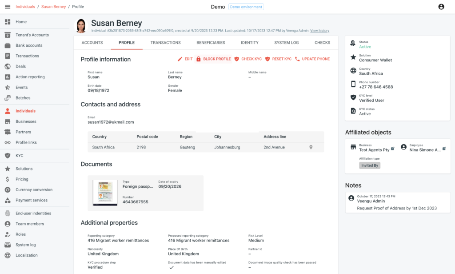The width and height of the screenshot is (455, 274).
Task: Toggle the hamburger menu icon
Action: point(7,6)
